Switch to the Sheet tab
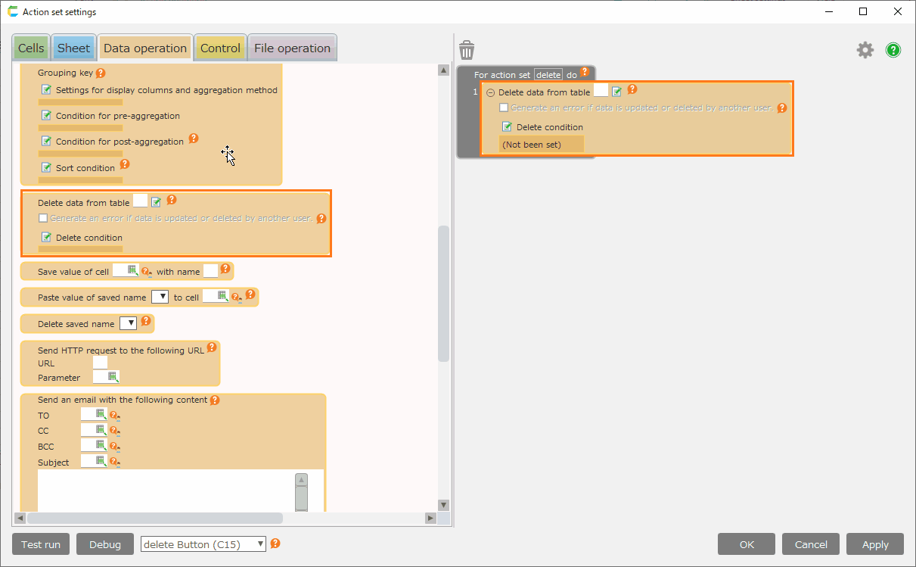The image size is (916, 567). (x=73, y=48)
